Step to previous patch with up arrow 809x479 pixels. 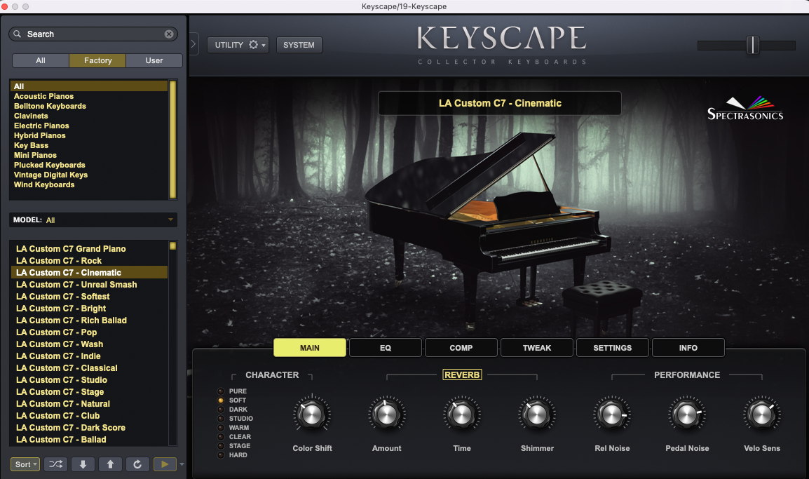[110, 464]
